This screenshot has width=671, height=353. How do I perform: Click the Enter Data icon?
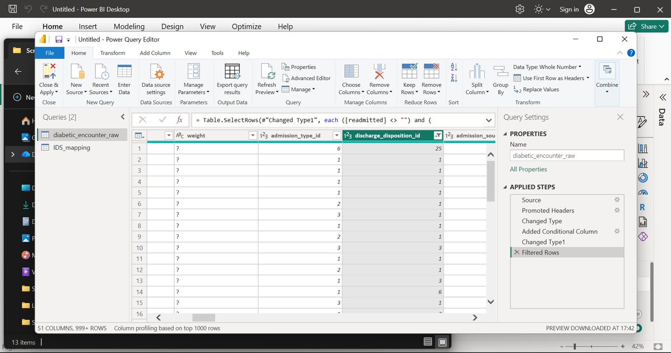124,71
